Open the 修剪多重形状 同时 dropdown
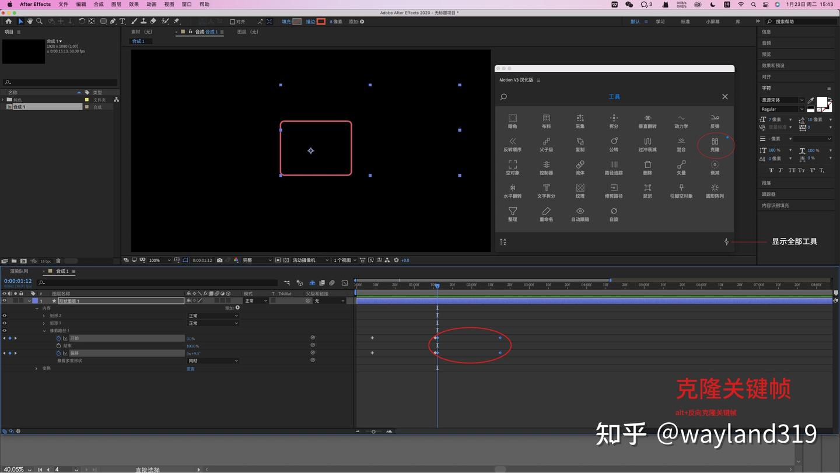Viewport: 840px width, 473px height. click(213, 361)
